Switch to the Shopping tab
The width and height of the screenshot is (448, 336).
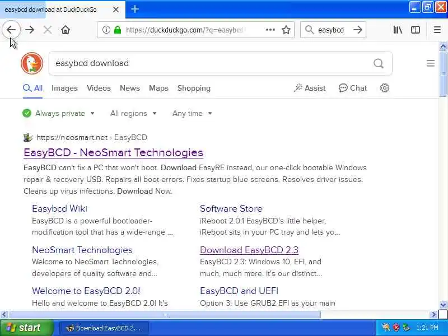[x=194, y=88]
